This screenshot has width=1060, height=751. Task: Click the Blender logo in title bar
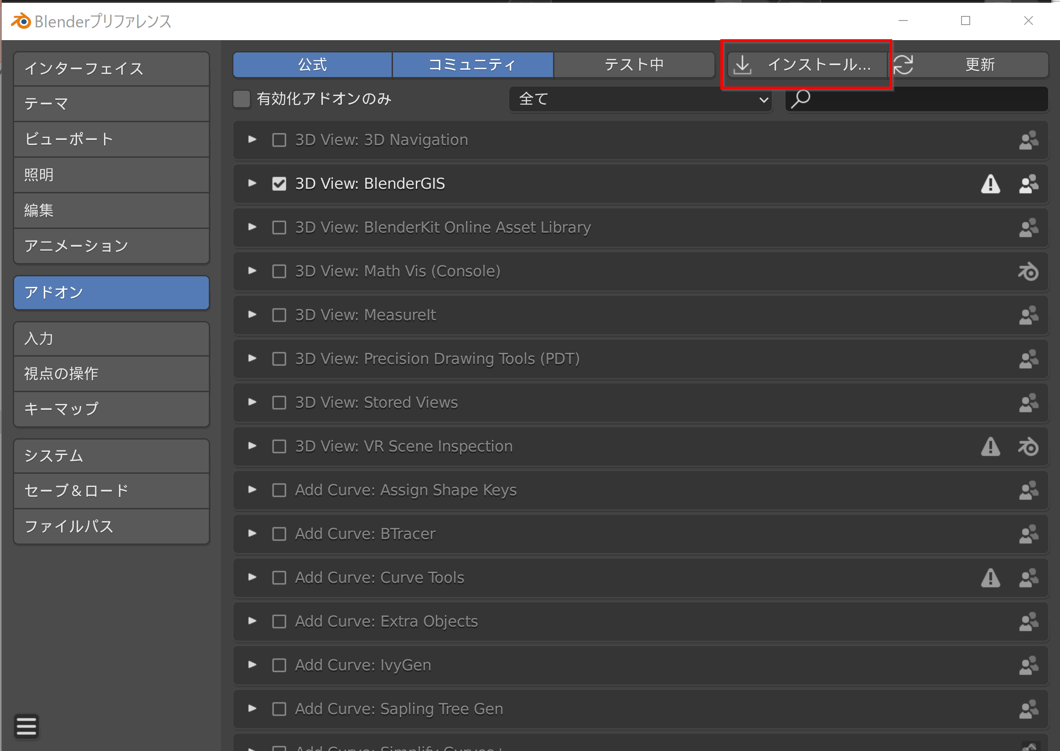(21, 21)
